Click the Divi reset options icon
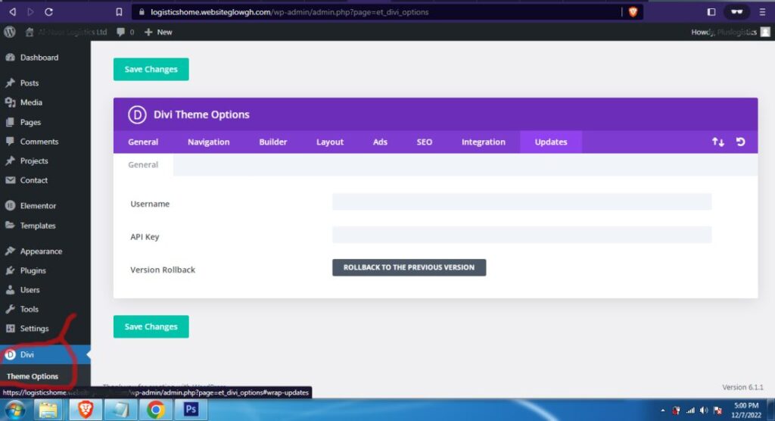The image size is (775, 421). click(x=740, y=142)
